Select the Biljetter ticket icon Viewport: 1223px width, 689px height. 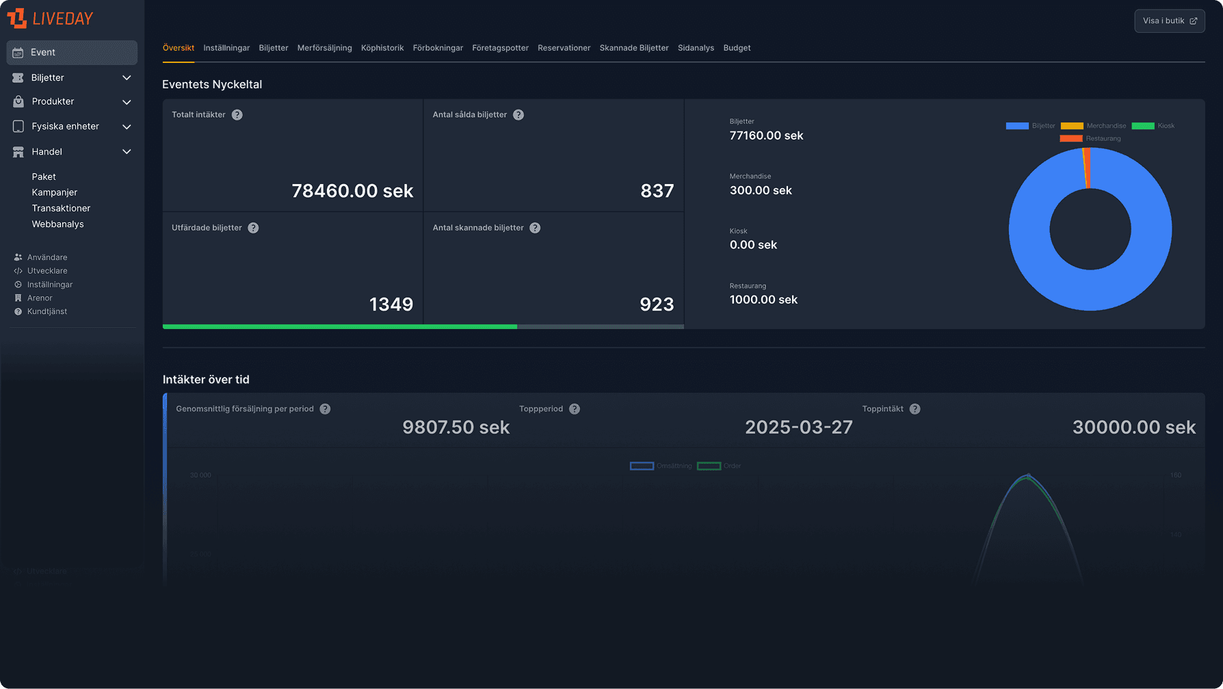tap(17, 77)
